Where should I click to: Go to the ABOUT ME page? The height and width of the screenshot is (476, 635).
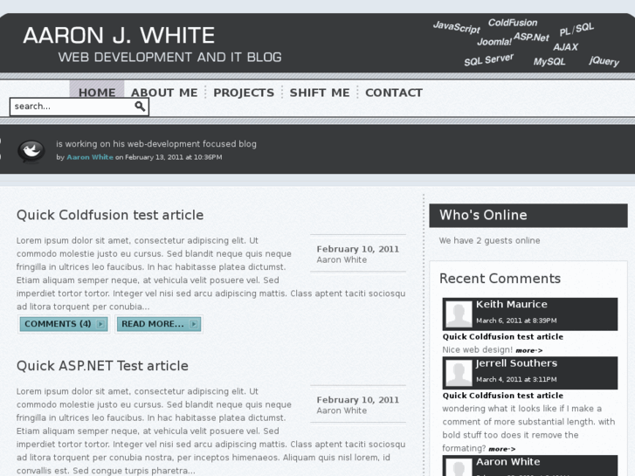coord(164,93)
